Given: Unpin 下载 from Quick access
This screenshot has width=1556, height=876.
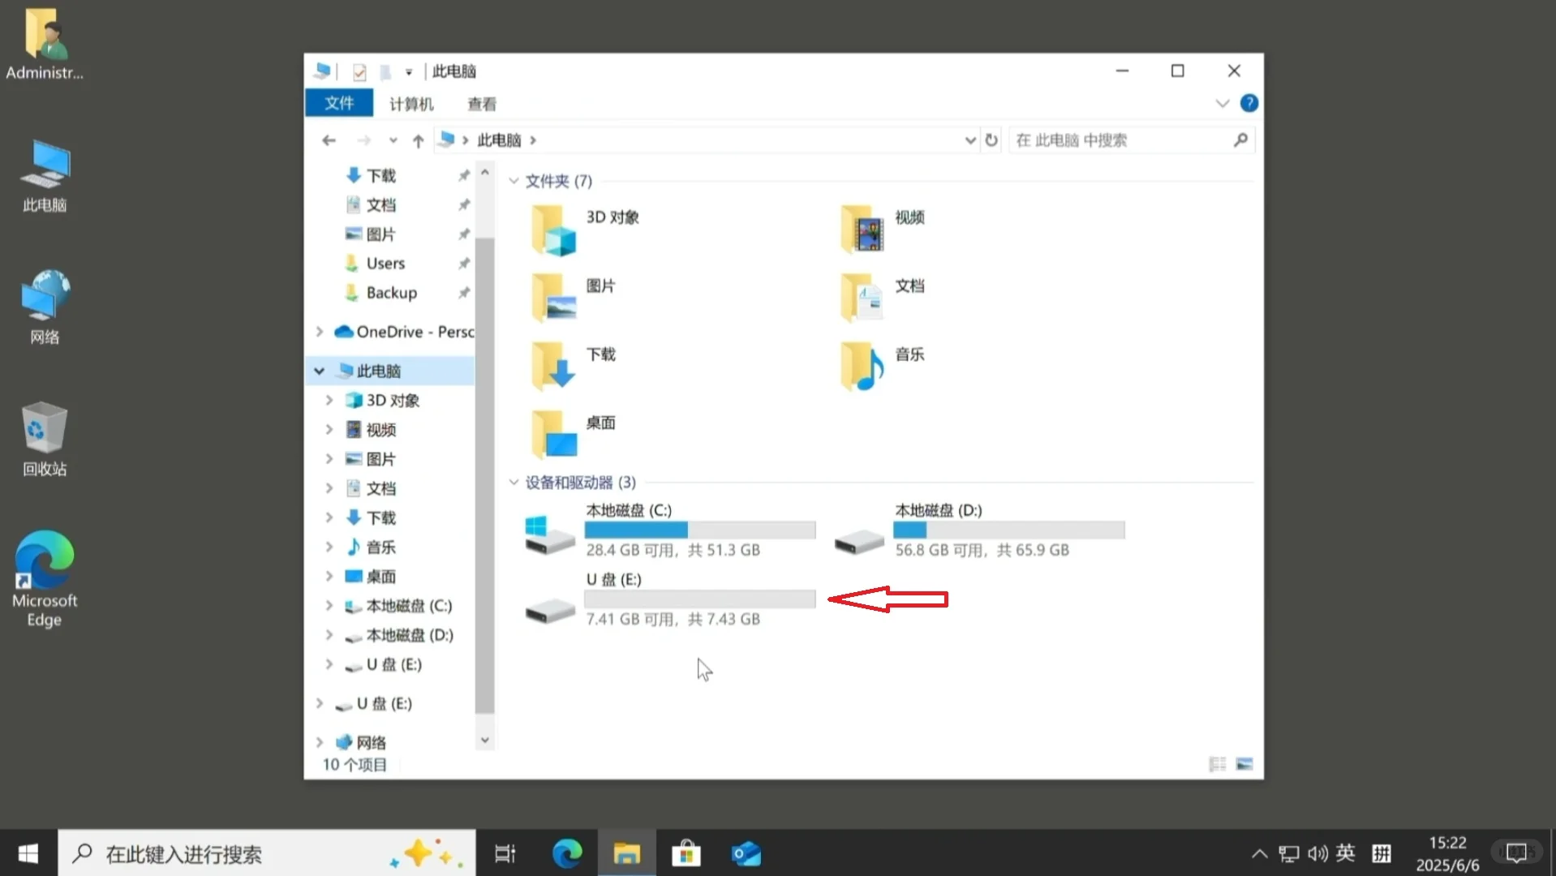Looking at the screenshot, I should pyautogui.click(x=464, y=175).
